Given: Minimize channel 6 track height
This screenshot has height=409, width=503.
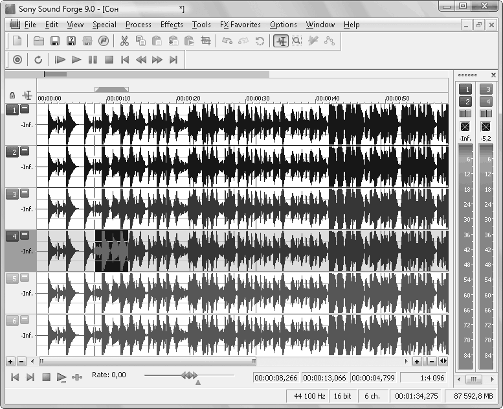Looking at the screenshot, I should tap(25, 320).
